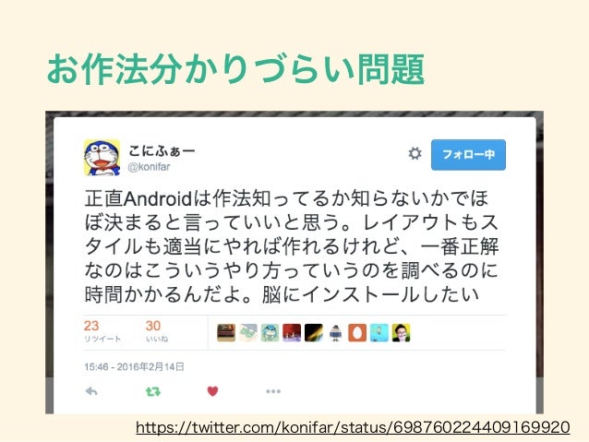Click the red heart like icon
This screenshot has height=442, width=589.
[x=212, y=391]
